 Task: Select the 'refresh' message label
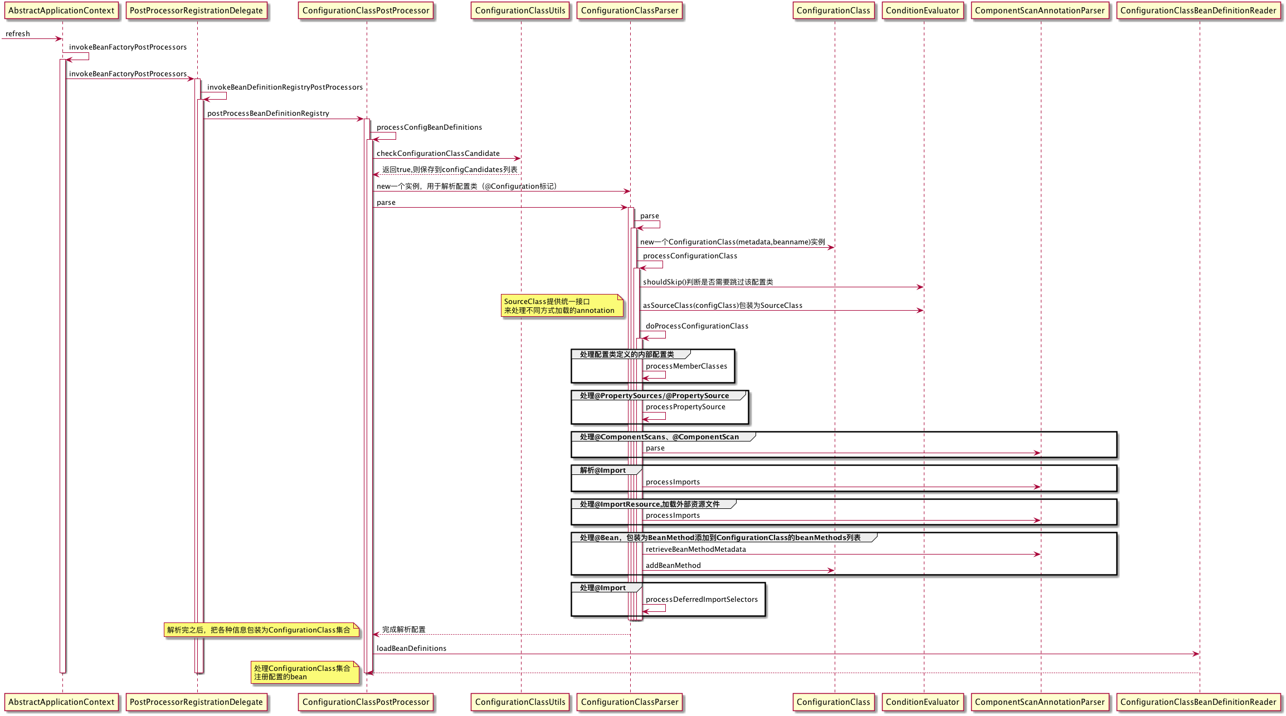18,34
